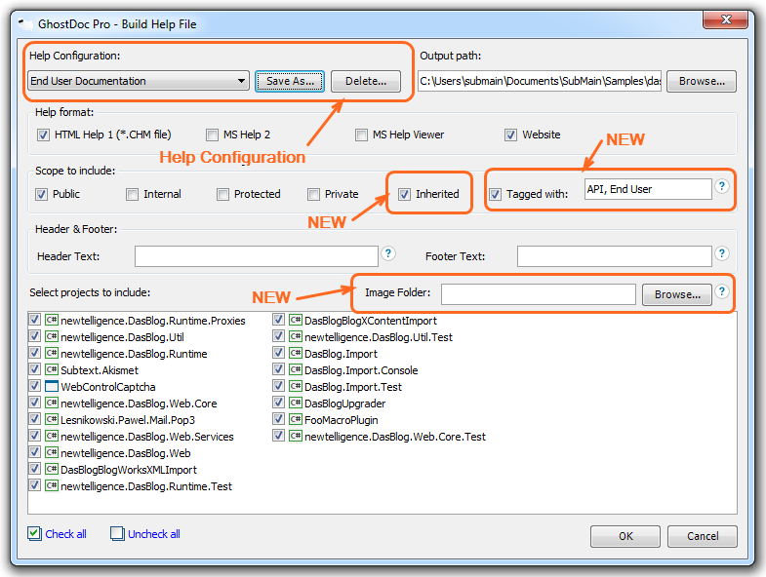The image size is (766, 577).
Task: Click the Check all link
Action: (65, 534)
